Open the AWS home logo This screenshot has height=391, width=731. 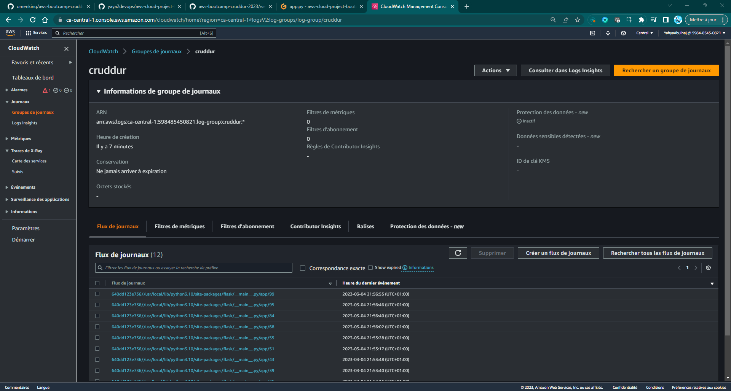tap(10, 33)
